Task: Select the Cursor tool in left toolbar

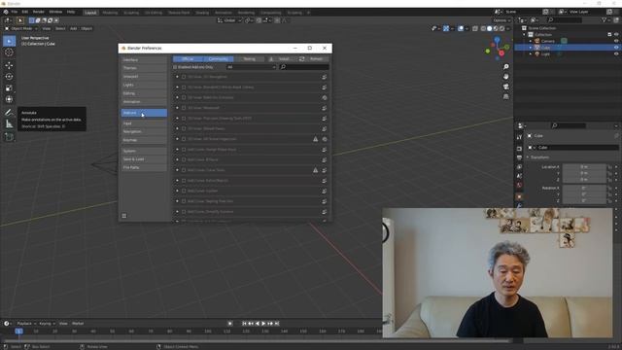Action: [x=9, y=52]
